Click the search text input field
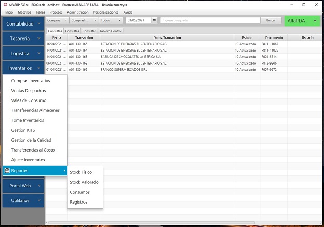The width and height of the screenshot is (324, 227). (x=209, y=20)
